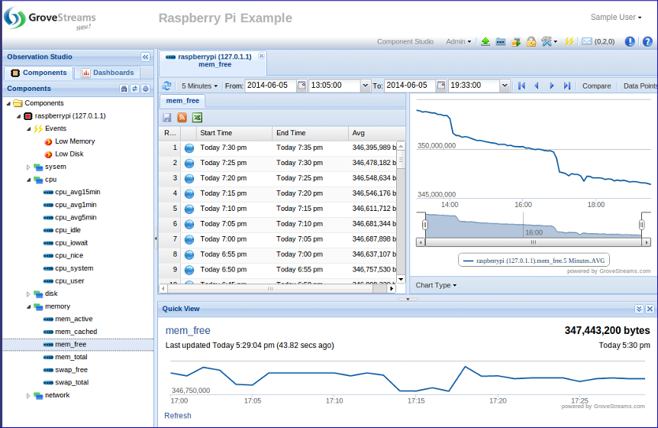This screenshot has width=658, height=428.
Task: Export data with the Excel icon
Action: [x=197, y=118]
